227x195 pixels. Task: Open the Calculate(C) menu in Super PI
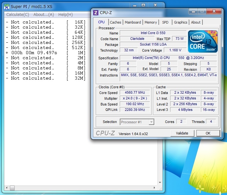coord(18,15)
